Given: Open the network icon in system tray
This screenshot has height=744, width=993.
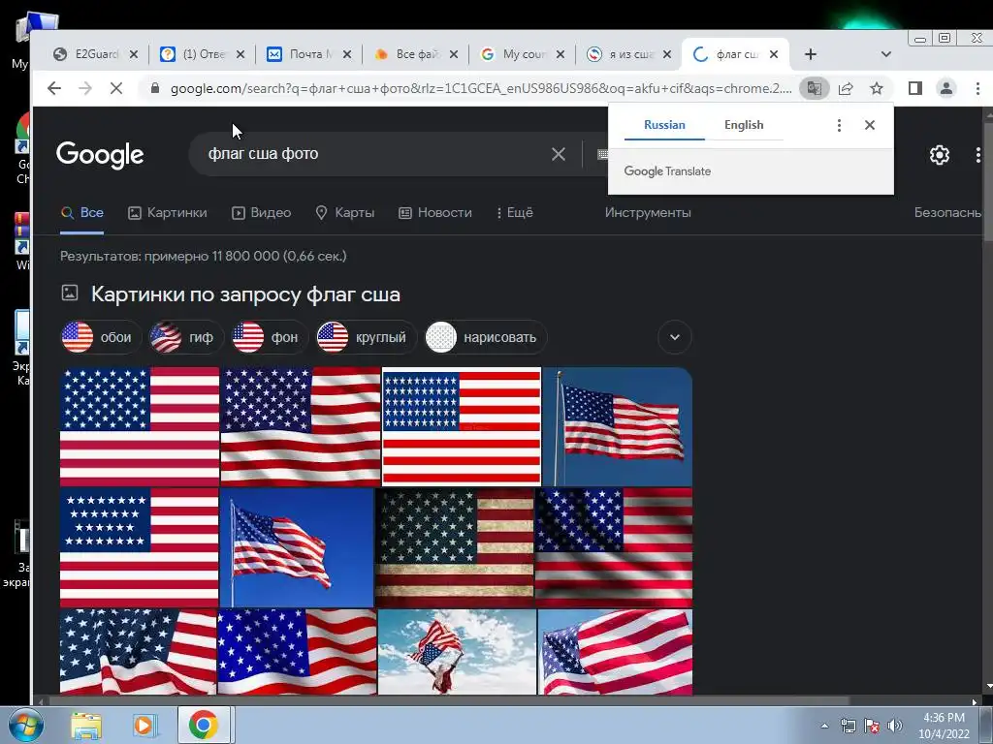Looking at the screenshot, I should click(x=848, y=726).
